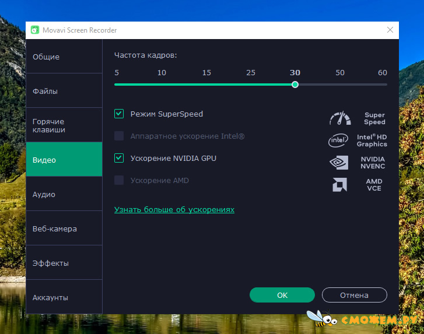The image size is (424, 334).
Task: Click the frame rate slider handle
Action: pyautogui.click(x=295, y=85)
